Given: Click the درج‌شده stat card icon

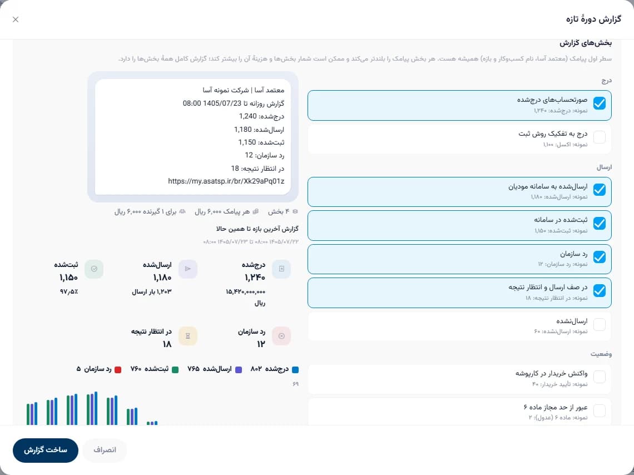Looking at the screenshot, I should click(x=281, y=269).
